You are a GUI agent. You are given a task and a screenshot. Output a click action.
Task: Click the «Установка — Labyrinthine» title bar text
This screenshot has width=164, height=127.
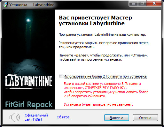coord(32,5)
